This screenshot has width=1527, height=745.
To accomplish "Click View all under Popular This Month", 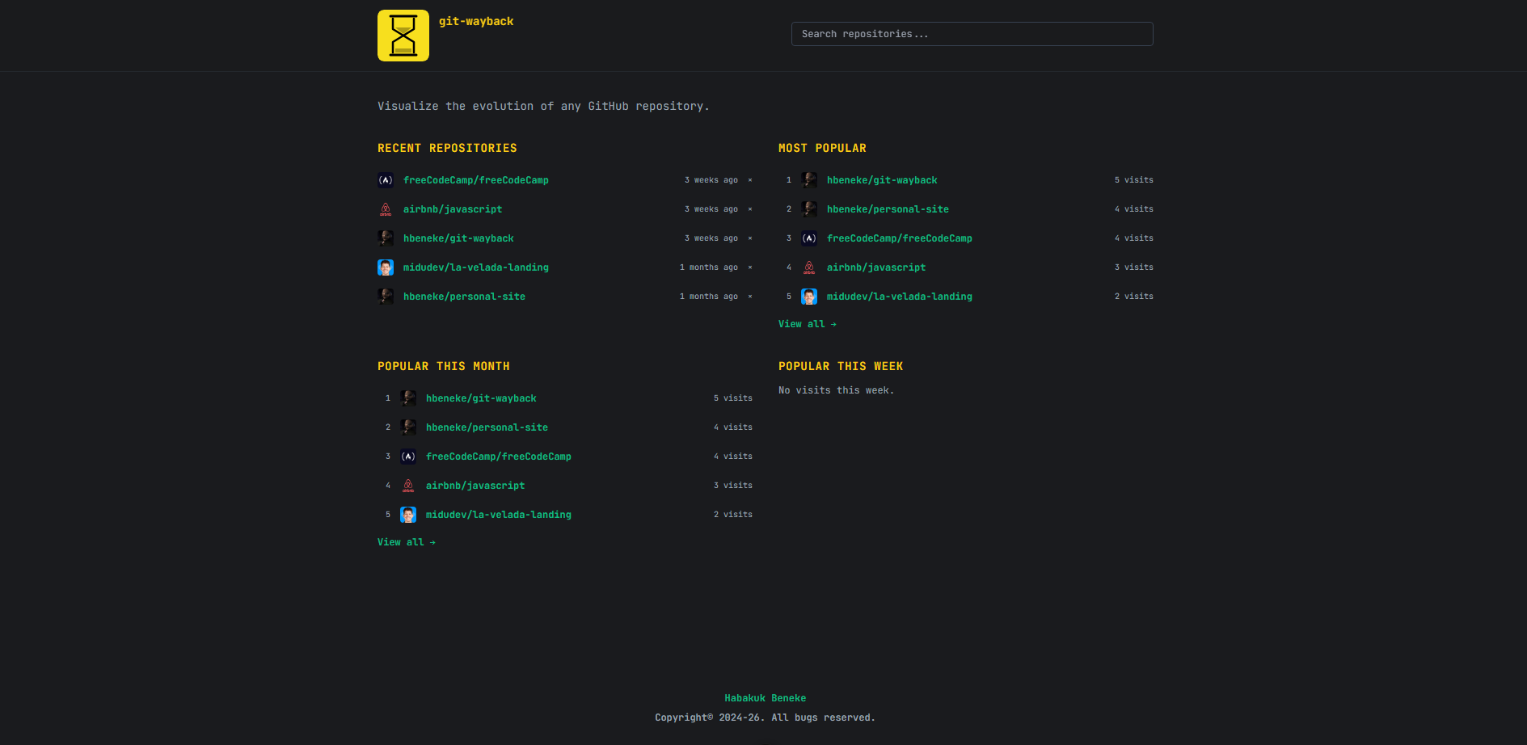I will [407, 542].
